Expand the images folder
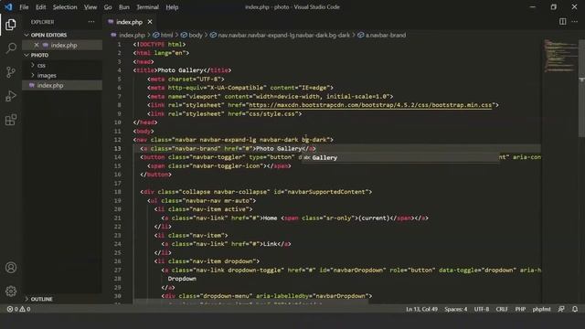This screenshot has height=329, width=585. pos(47,75)
